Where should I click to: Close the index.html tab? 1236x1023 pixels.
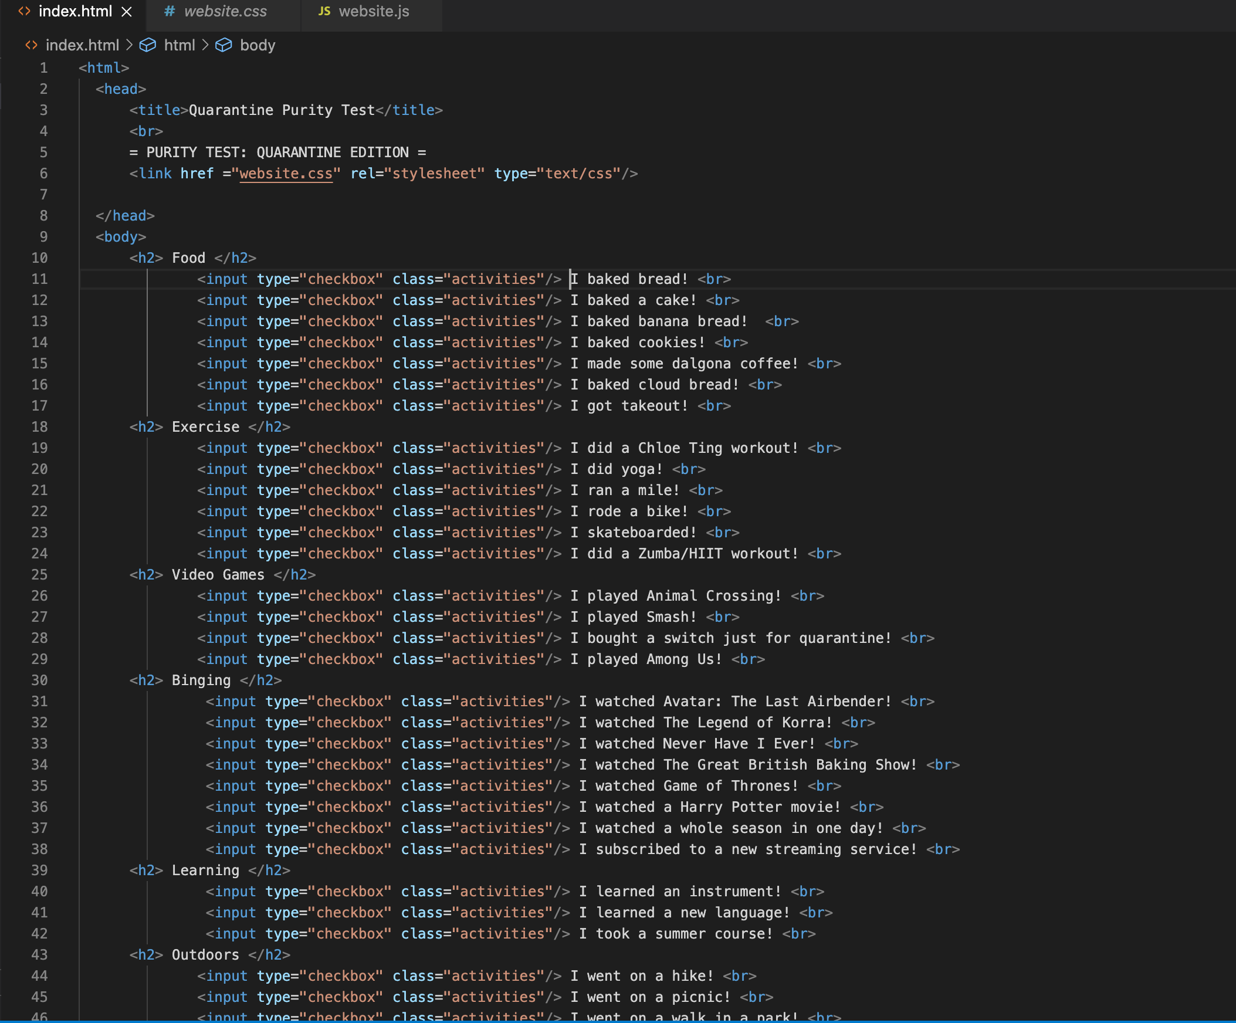[x=127, y=12]
